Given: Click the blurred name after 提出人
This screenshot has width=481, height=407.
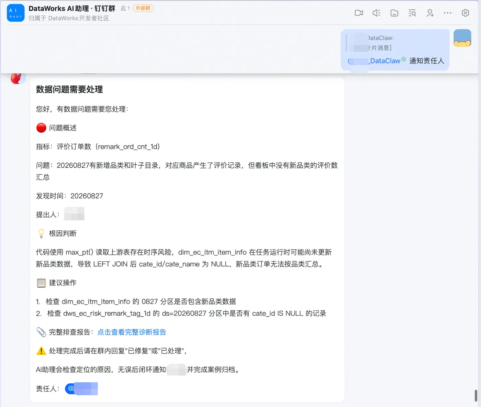Looking at the screenshot, I should pos(74,214).
